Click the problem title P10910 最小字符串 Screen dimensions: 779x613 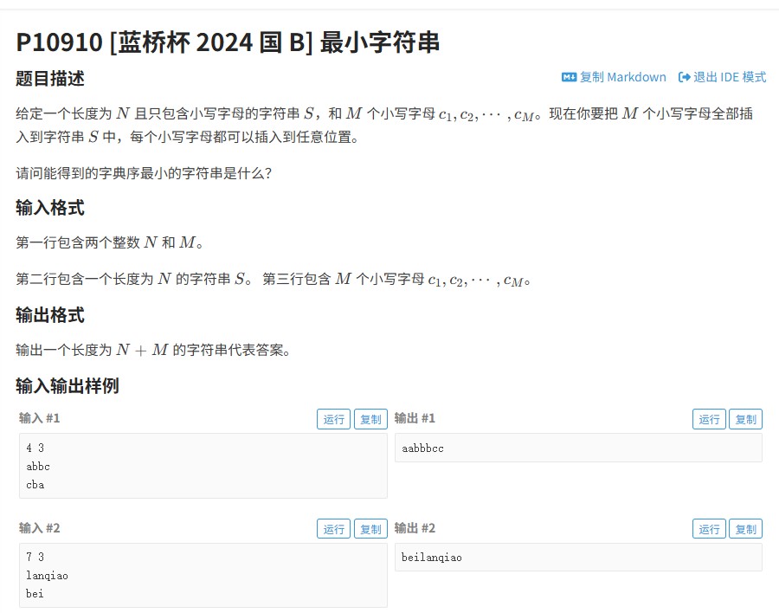[x=228, y=42]
